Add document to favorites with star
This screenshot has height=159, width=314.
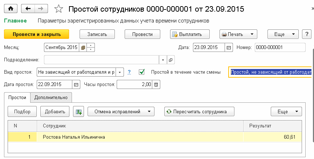point(59,9)
